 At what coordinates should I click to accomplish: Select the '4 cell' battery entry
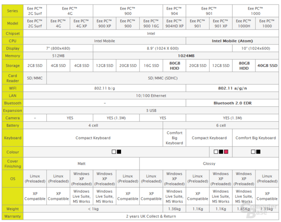(93, 125)
